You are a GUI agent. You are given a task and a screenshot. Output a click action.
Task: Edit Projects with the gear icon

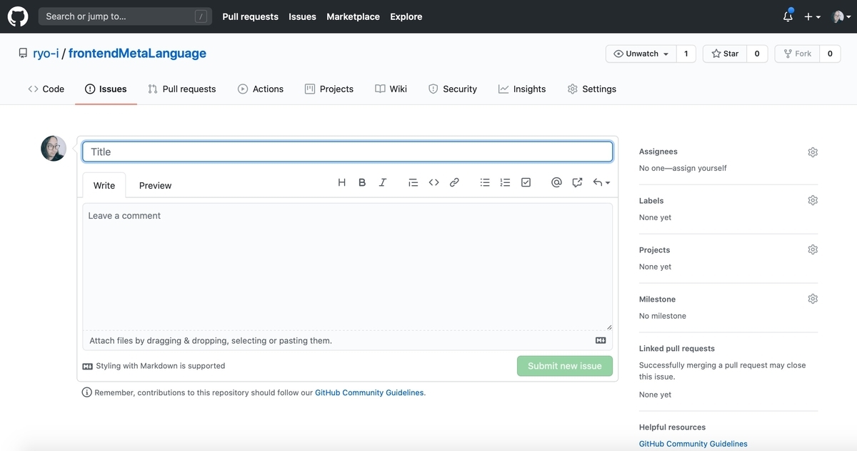813,249
